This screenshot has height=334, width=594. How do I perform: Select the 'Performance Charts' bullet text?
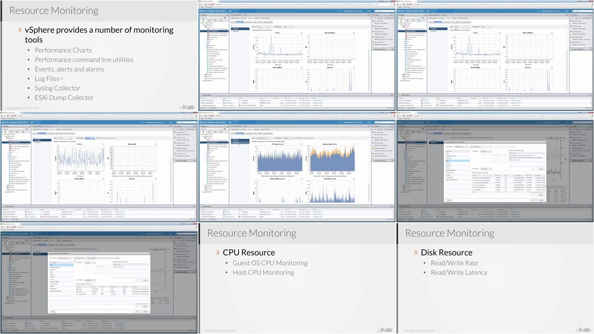[x=63, y=50]
